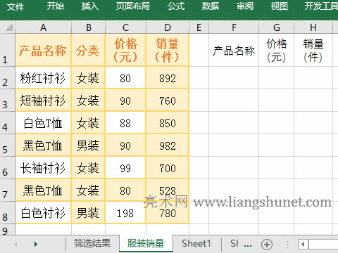Switch to the Sheet1 sheet tab

196,244
